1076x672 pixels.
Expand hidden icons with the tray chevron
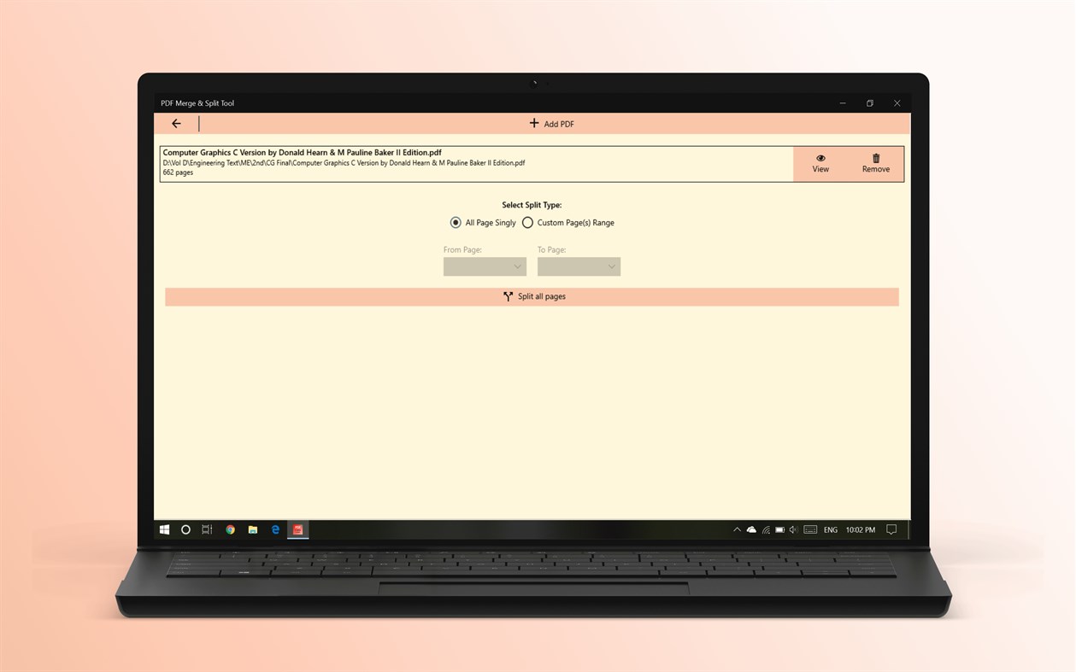click(737, 529)
